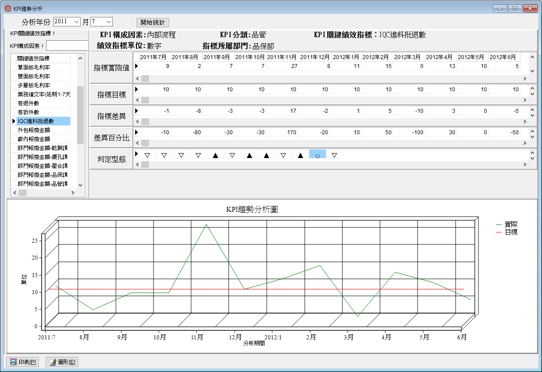Select 多層板毛利率 in the KPI list
542x372 pixels.
(x=43, y=85)
